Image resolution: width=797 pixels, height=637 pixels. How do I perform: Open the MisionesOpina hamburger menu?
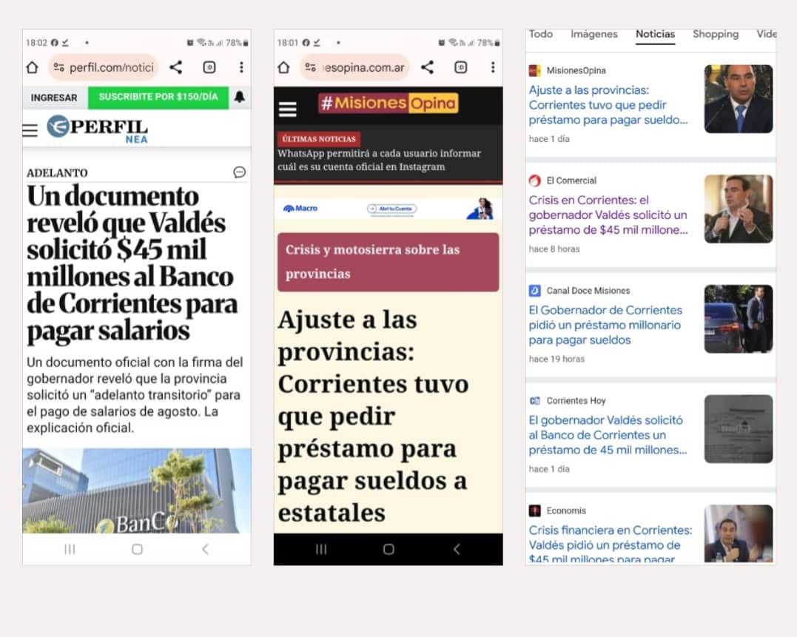click(288, 109)
